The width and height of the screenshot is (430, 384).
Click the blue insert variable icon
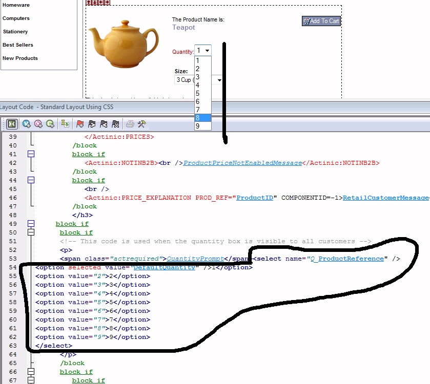coord(27,124)
